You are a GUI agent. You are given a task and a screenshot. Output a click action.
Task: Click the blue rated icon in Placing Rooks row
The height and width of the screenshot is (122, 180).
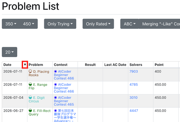pyautogui.click(x=55, y=71)
